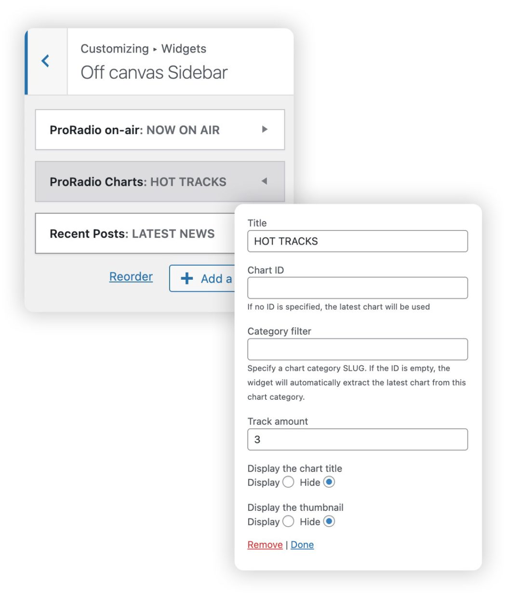The width and height of the screenshot is (506, 598).
Task: Expand the ProRadio on-air widget arrow
Action: pyautogui.click(x=265, y=129)
